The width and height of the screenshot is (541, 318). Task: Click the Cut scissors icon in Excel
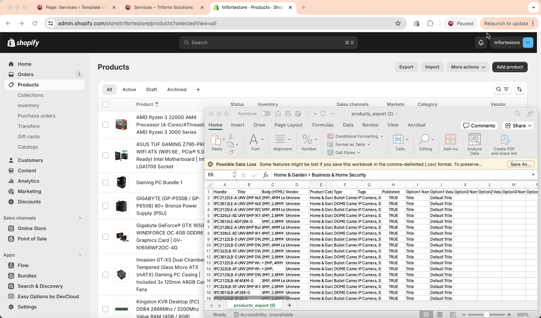coord(231,137)
